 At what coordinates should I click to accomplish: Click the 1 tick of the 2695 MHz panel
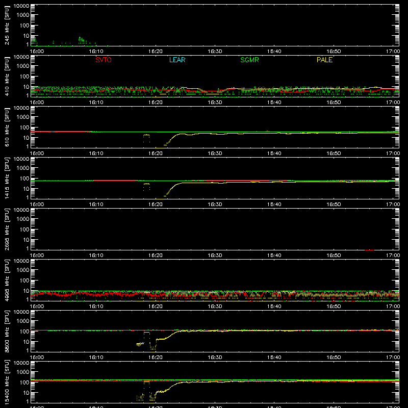click(28, 248)
